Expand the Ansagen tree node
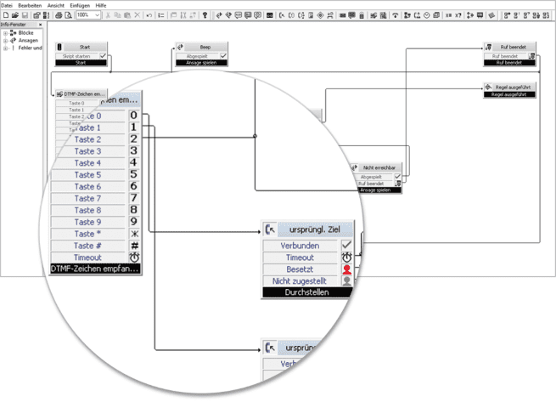 click(x=6, y=40)
